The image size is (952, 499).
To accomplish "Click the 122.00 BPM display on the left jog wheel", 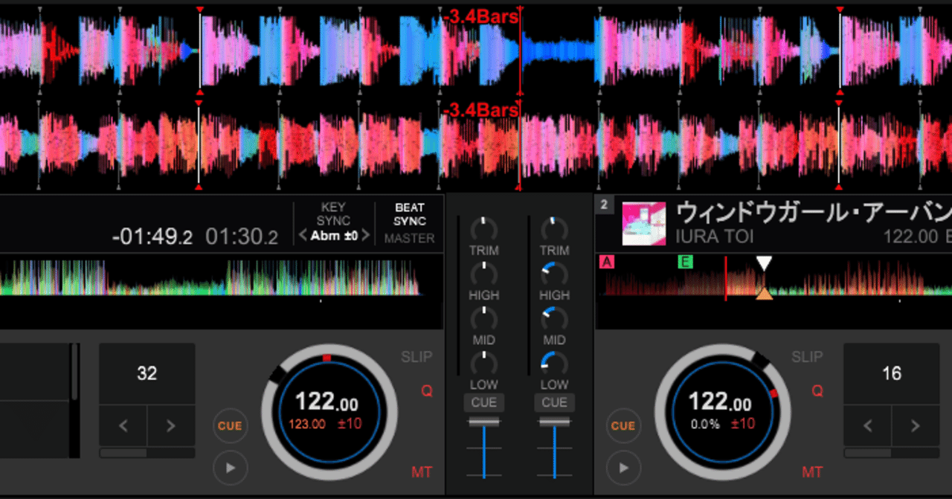I will click(x=329, y=402).
